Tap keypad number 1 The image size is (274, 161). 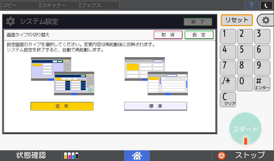pyautogui.click(x=228, y=36)
